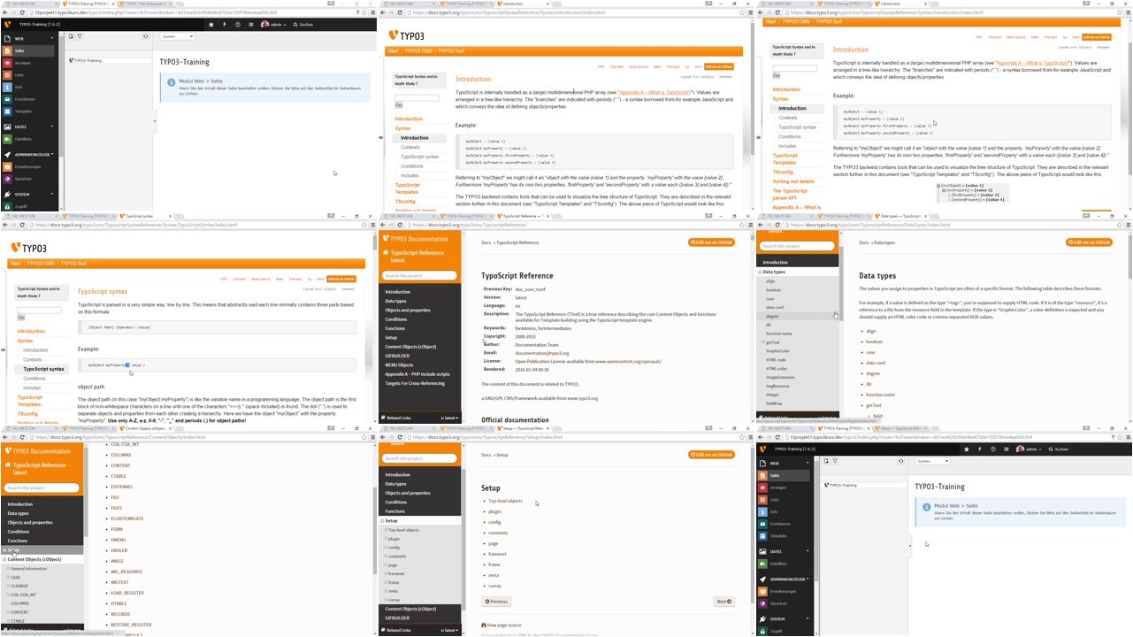The image size is (1133, 637).
Task: Collapse DATEI group in top-left backend frame
Action: pos(27,127)
